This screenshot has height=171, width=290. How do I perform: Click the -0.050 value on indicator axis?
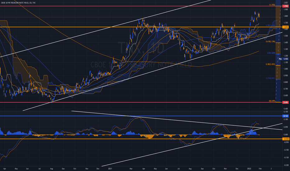(286, 142)
